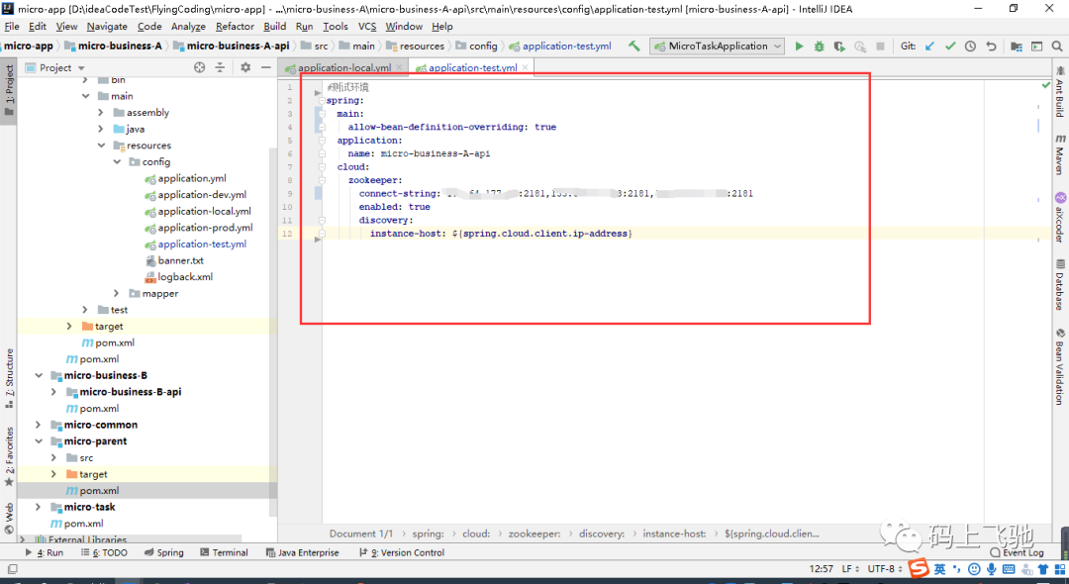Open the Bean Validation side tool window
The height and width of the screenshot is (584, 1069).
pos(1060,367)
